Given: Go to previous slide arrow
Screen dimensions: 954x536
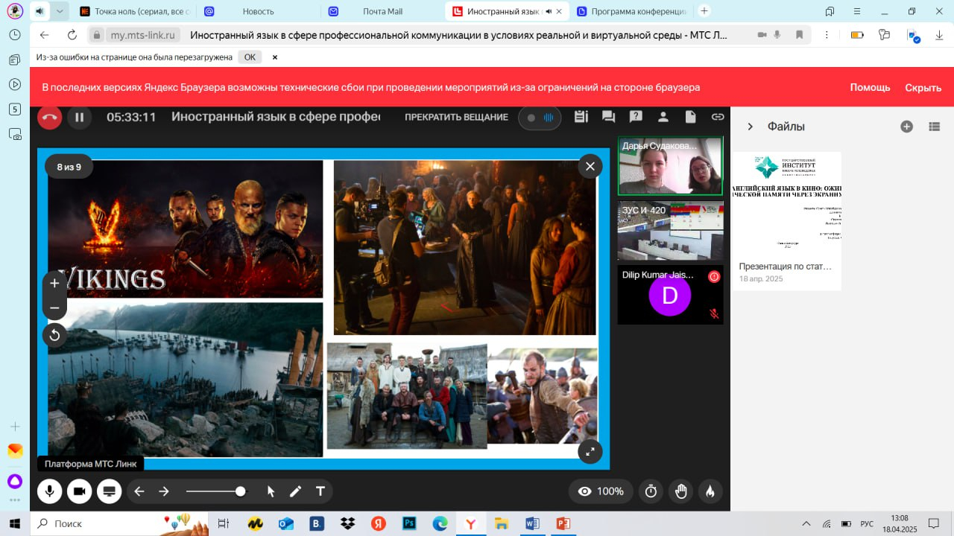Looking at the screenshot, I should point(139,491).
